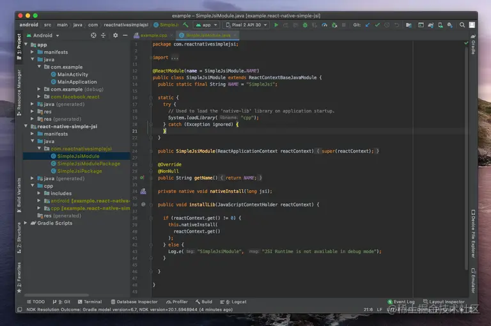
Task: Open Favorites side panel
Action: (19, 278)
